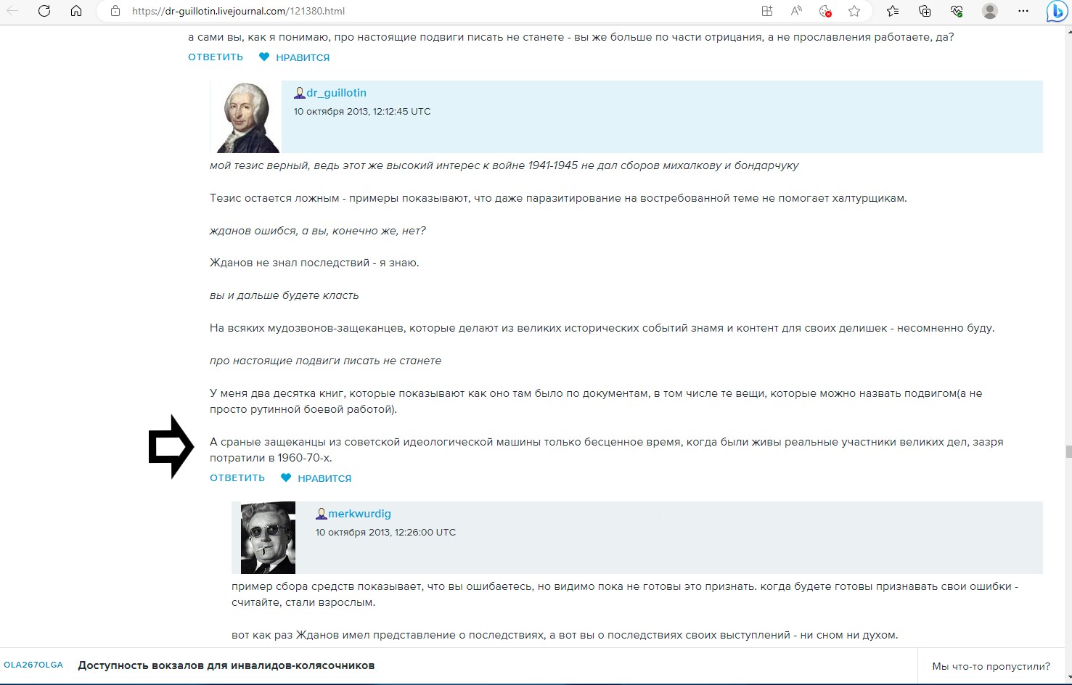The height and width of the screenshot is (685, 1072).
Task: Open merkwurdig username profile link
Action: (x=359, y=514)
